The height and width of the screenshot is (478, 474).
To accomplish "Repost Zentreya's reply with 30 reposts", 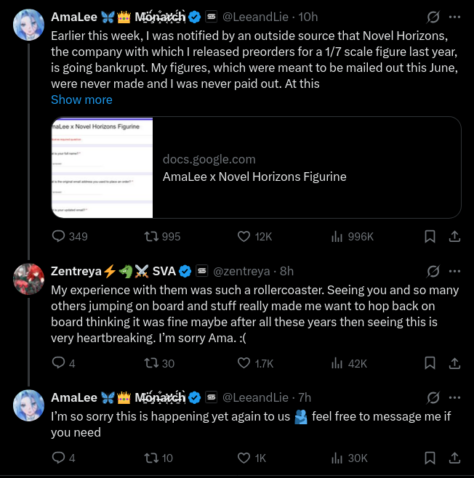I will [x=159, y=363].
